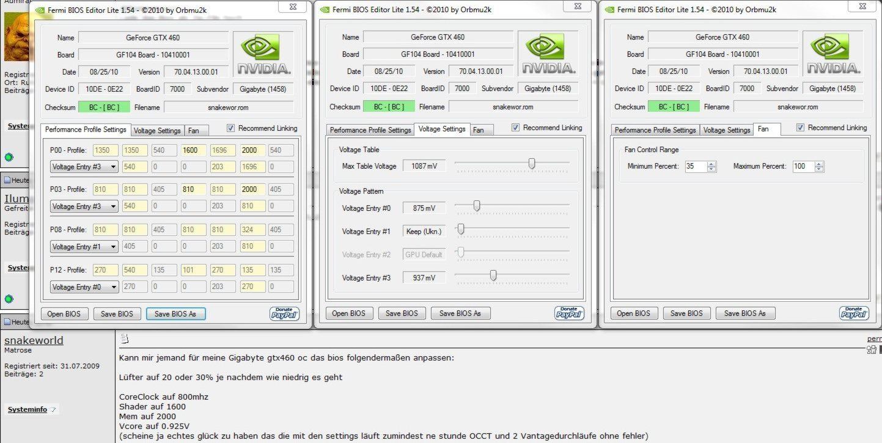Click P12 profile field showing 101
The height and width of the screenshot is (443, 882).
pos(194,270)
